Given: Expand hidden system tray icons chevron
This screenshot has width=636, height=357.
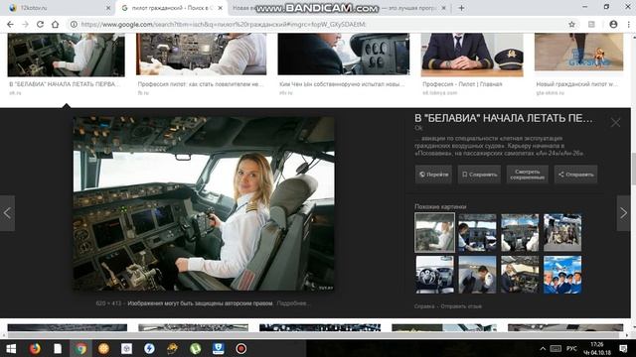Looking at the screenshot, I should pyautogui.click(x=543, y=348).
